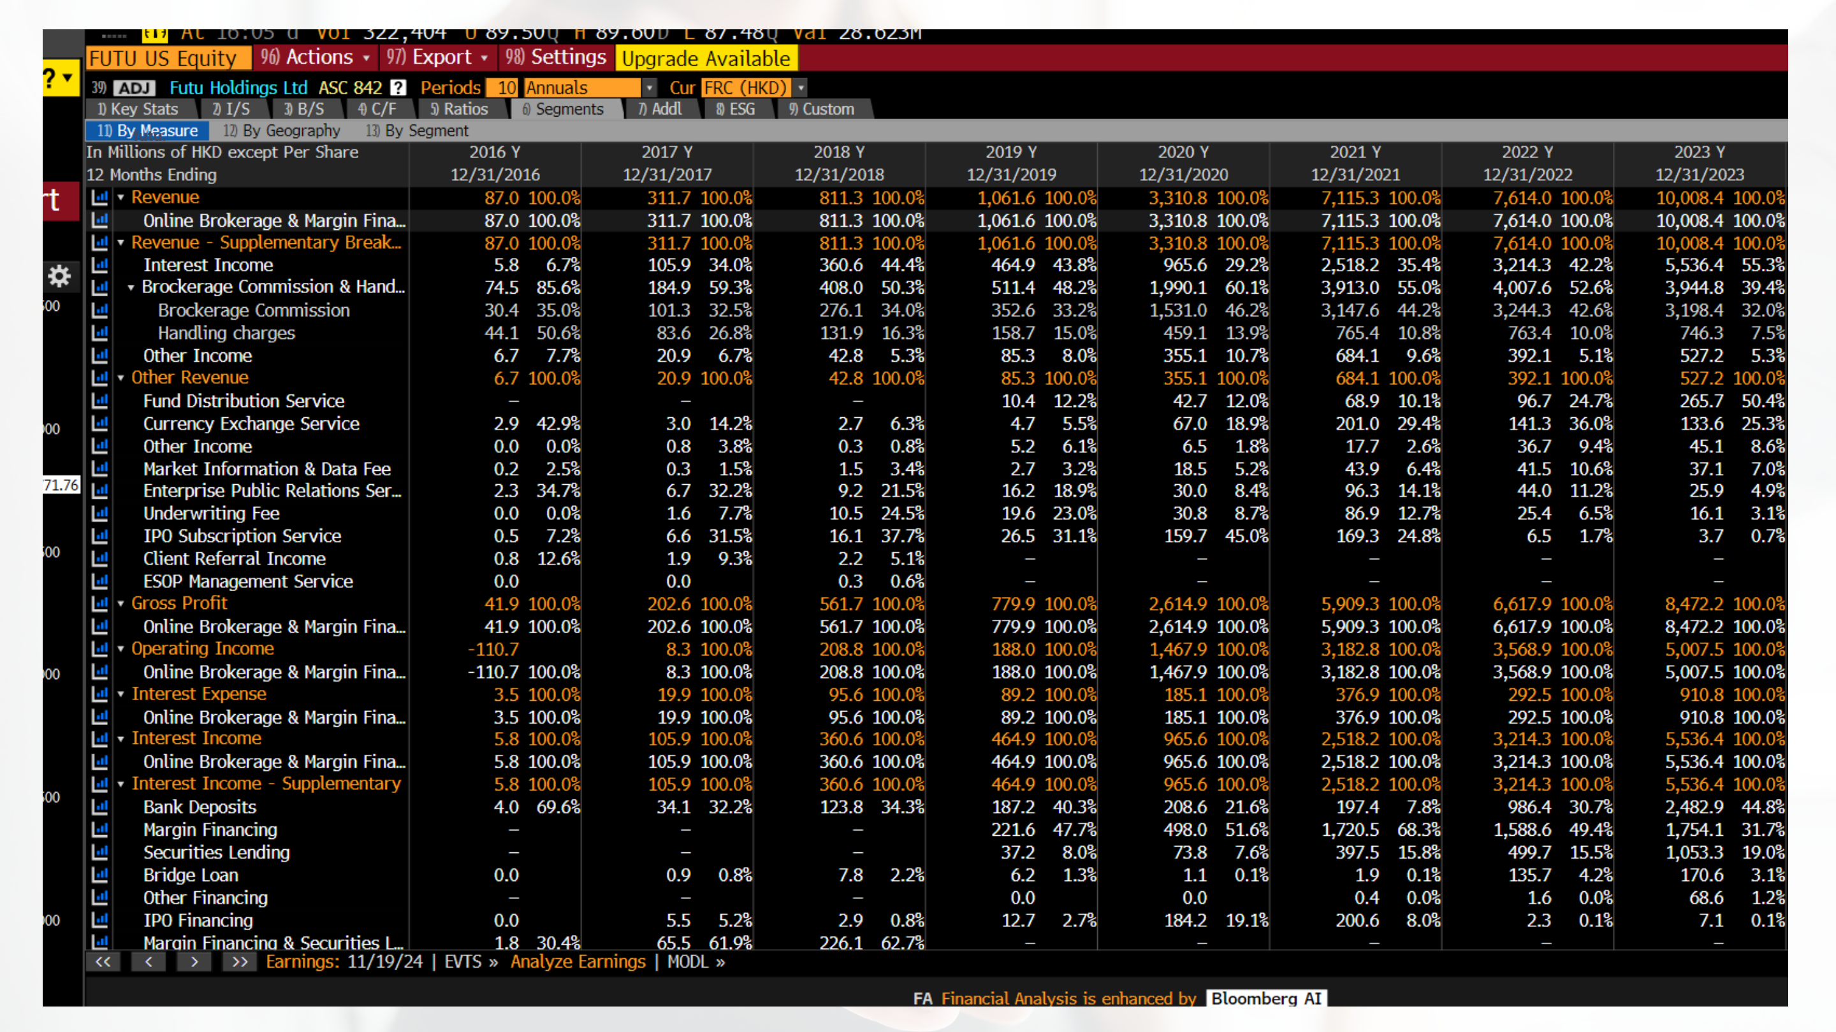The height and width of the screenshot is (1032, 1836).
Task: Click the chart icon beside Fund Distribution Service
Action: click(100, 401)
